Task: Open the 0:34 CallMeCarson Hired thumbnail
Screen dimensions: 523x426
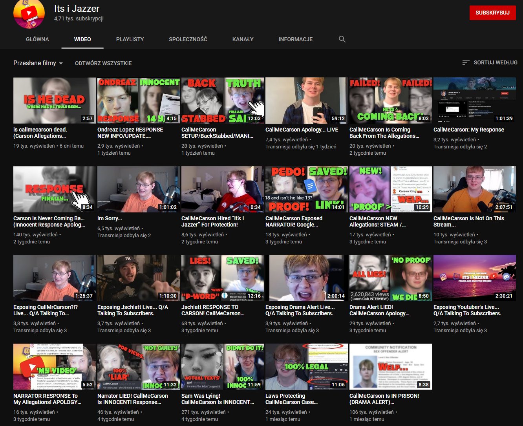Action: [x=223, y=189]
